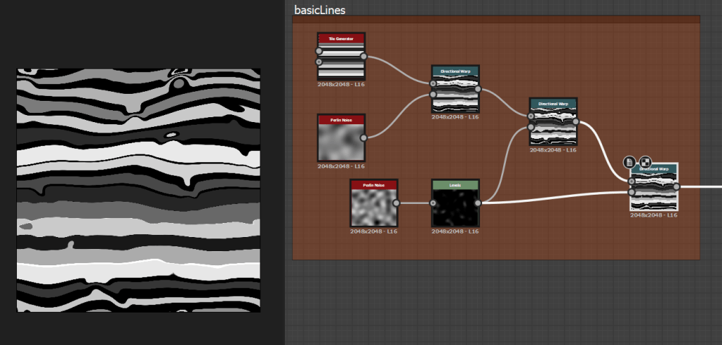This screenshot has height=345, width=722.
Task: Click the output connector of the Levels node
Action: pos(478,203)
